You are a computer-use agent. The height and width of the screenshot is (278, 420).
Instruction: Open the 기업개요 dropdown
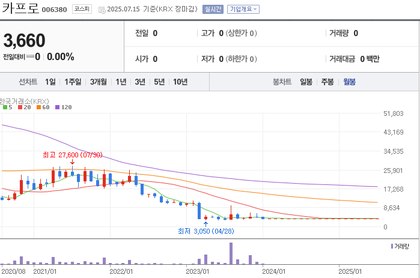(243, 10)
